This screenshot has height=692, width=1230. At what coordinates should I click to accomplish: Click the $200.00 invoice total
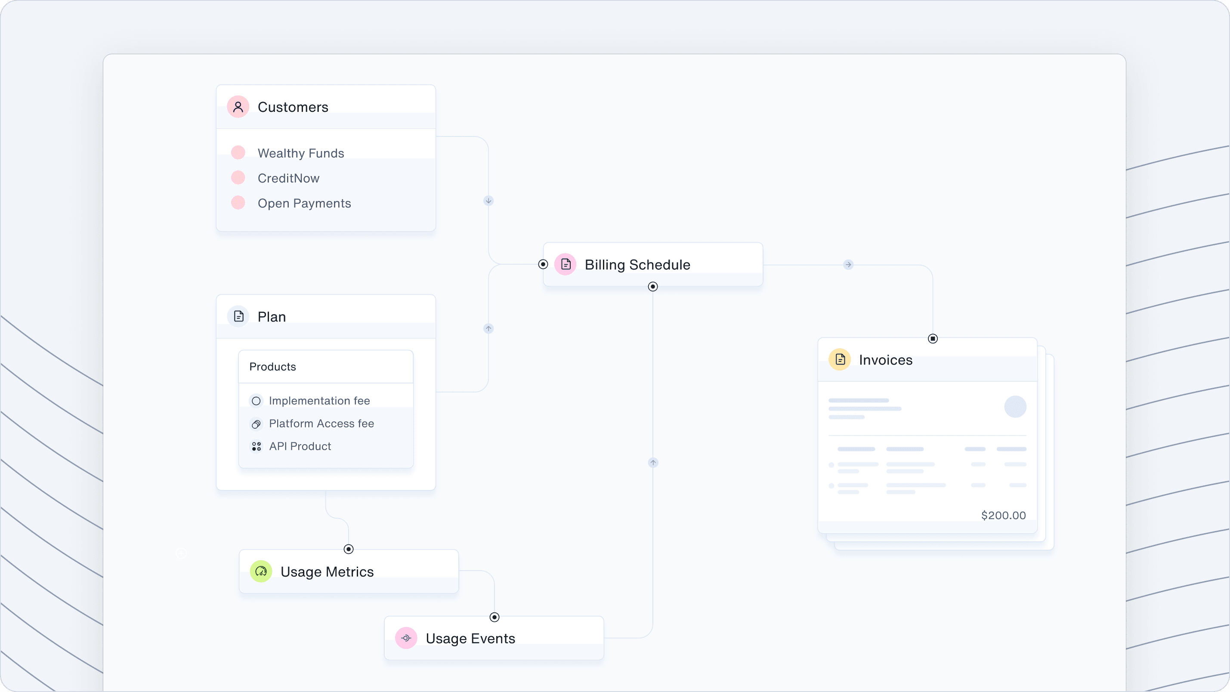coord(1003,515)
